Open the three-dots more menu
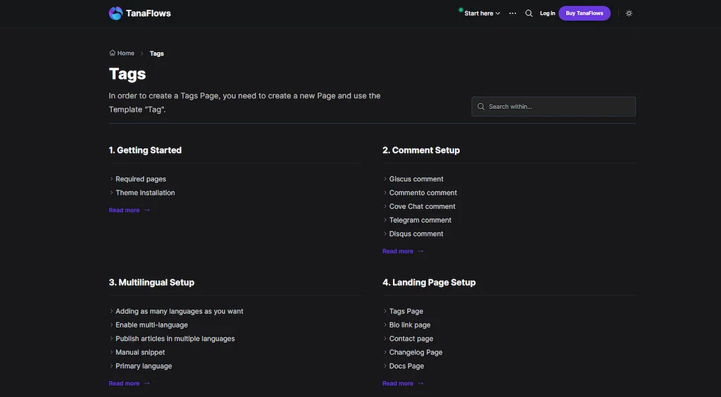The image size is (721, 397). [x=513, y=13]
